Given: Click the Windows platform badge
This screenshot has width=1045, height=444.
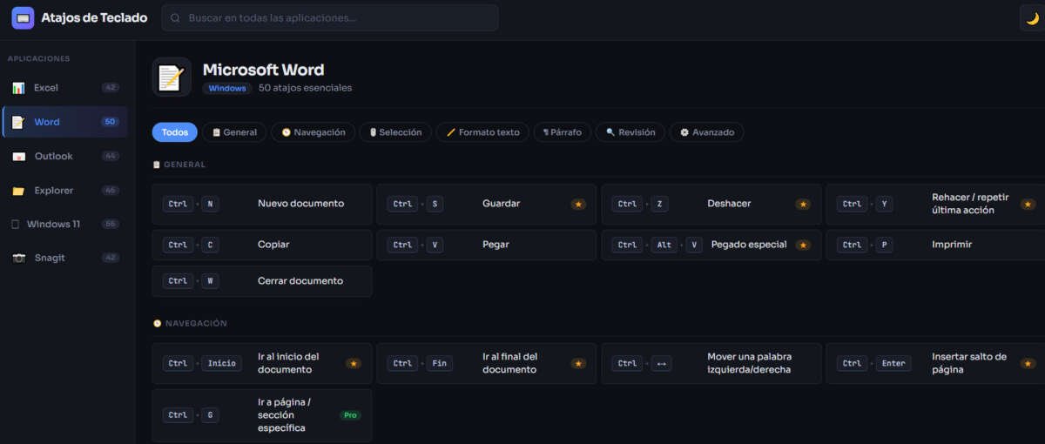Looking at the screenshot, I should tap(226, 88).
